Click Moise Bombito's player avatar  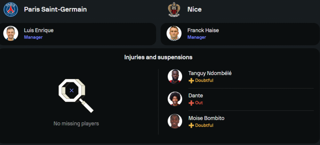tap(175, 121)
